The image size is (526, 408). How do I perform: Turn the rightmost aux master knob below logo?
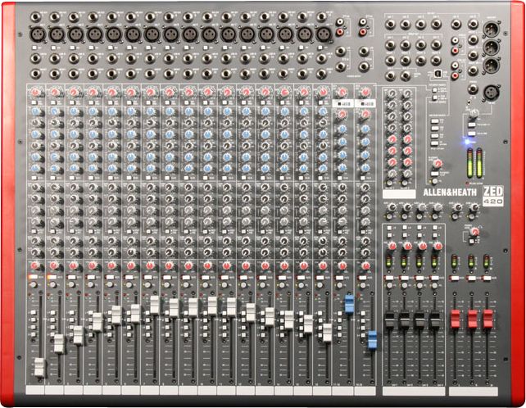click(474, 207)
